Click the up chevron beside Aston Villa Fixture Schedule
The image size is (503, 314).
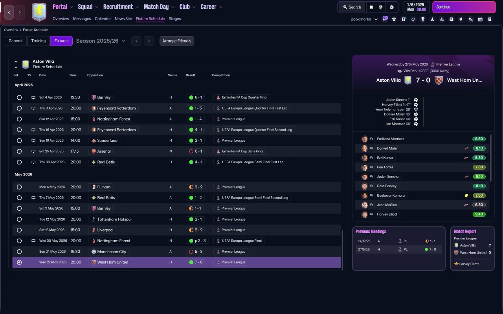click(16, 62)
